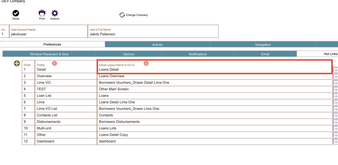
Task: Click plus icon on Detail row
Action: [x=336, y=70]
